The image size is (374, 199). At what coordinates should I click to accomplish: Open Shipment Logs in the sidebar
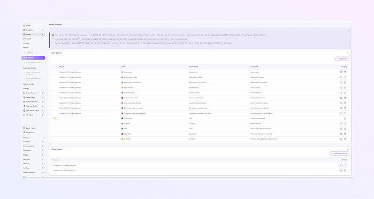pyautogui.click(x=28, y=84)
